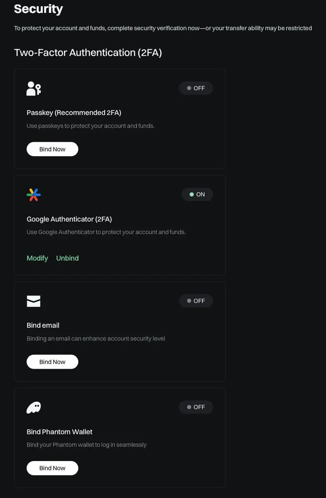Click the Bind Phantom Wallet card title
Image resolution: width=326 pixels, height=498 pixels.
coord(59,432)
